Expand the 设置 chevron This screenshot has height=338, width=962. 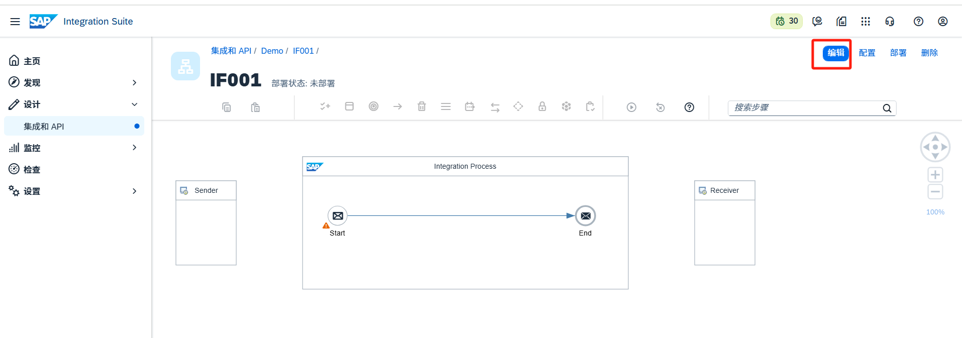134,191
